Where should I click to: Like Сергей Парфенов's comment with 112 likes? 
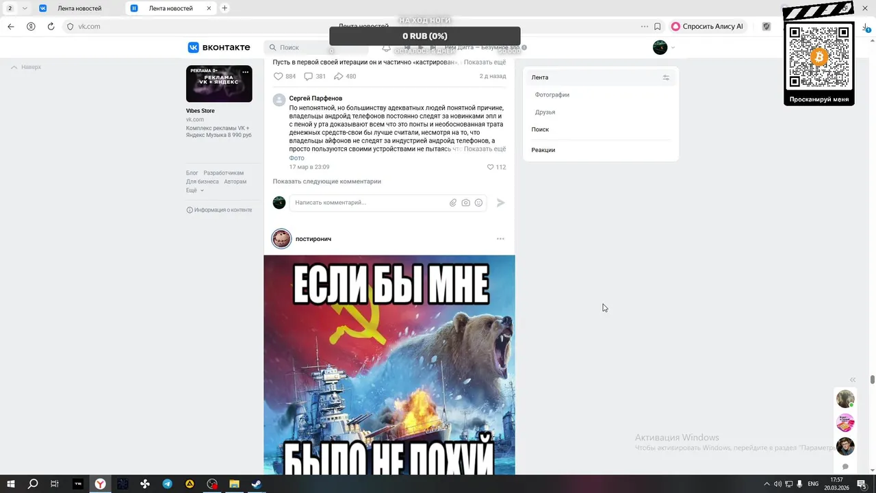pyautogui.click(x=496, y=167)
